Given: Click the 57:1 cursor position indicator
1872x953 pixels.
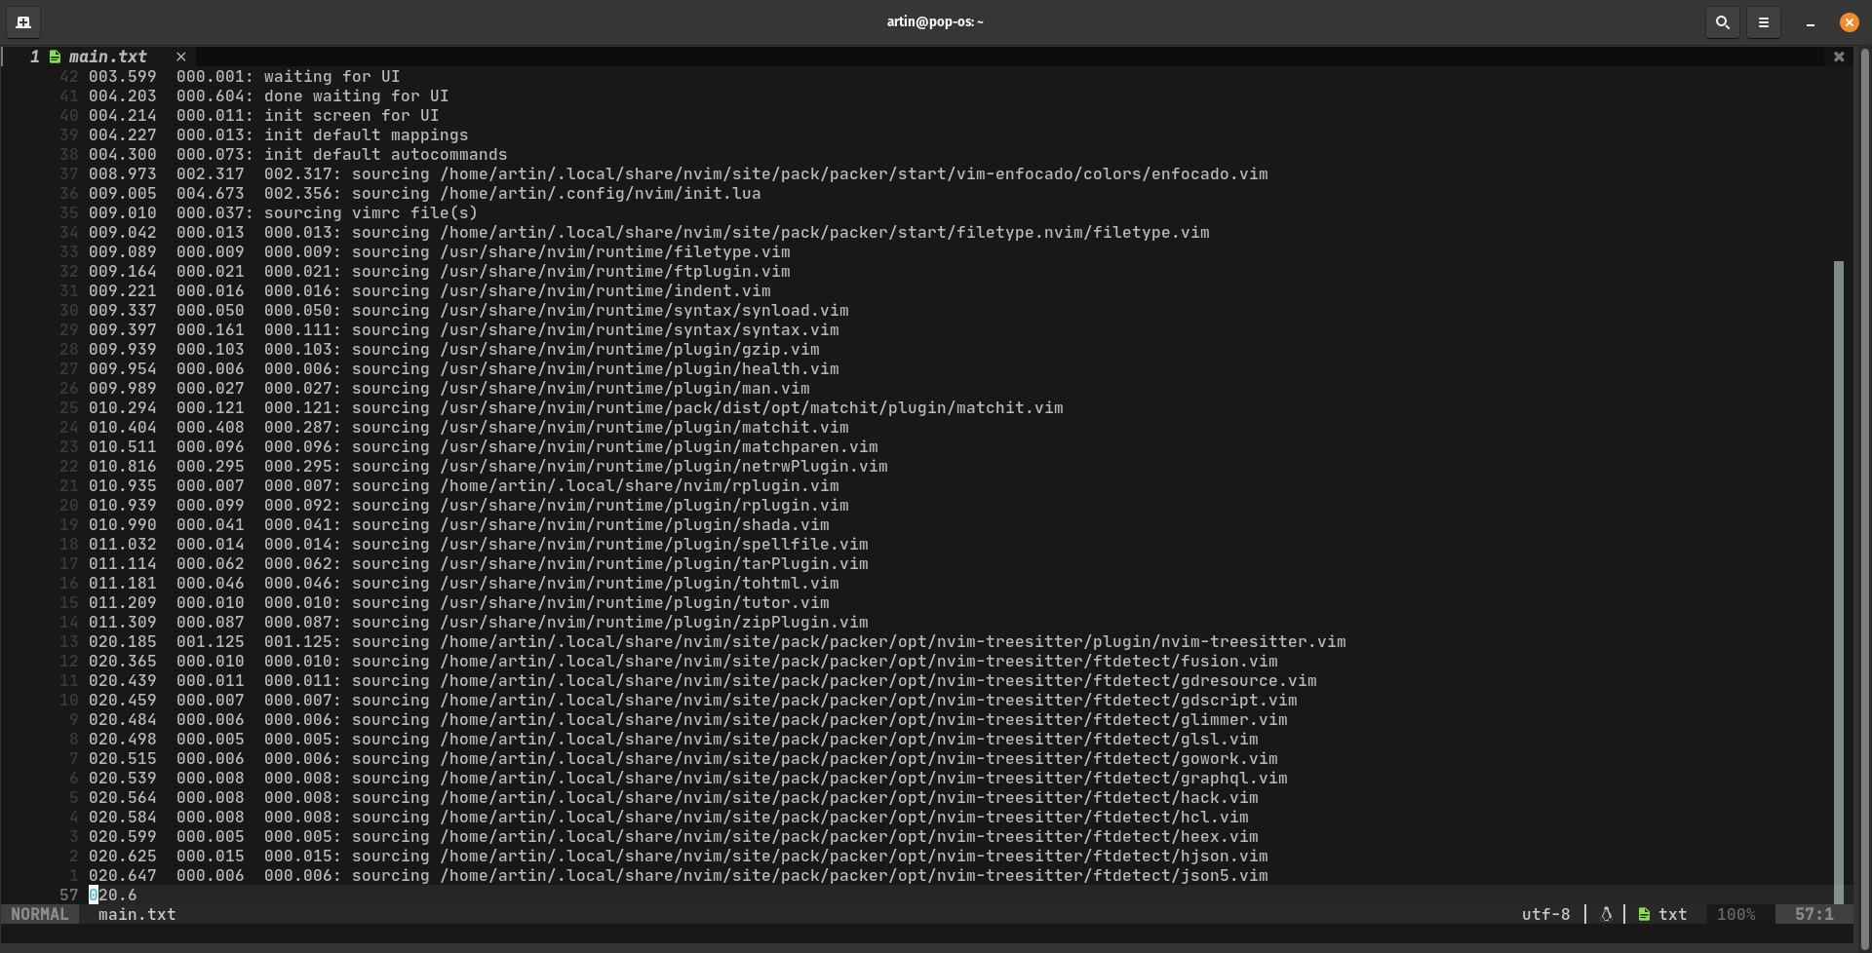Looking at the screenshot, I should point(1813,914).
